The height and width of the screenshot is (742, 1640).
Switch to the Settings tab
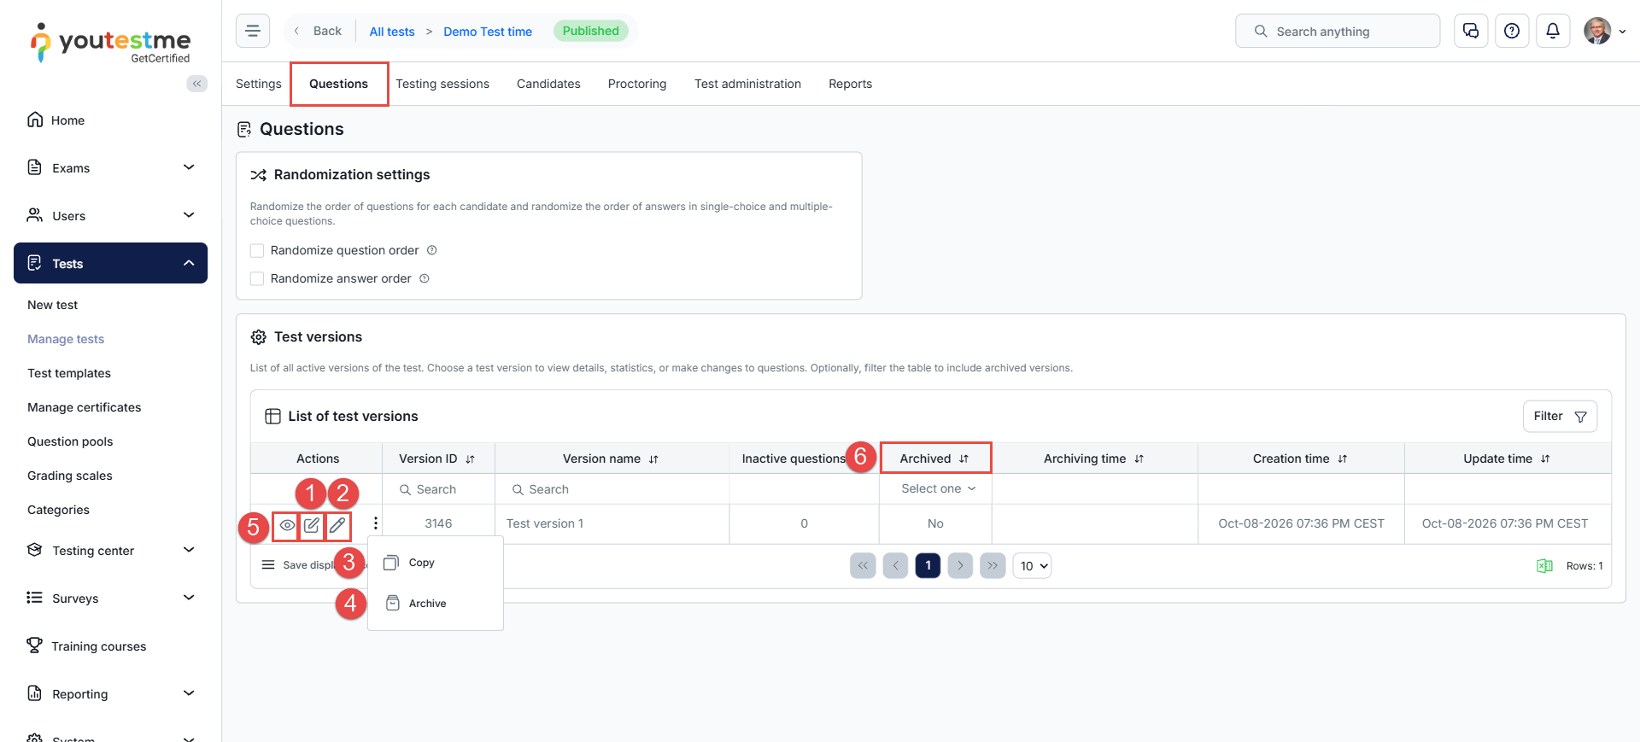[x=258, y=84]
